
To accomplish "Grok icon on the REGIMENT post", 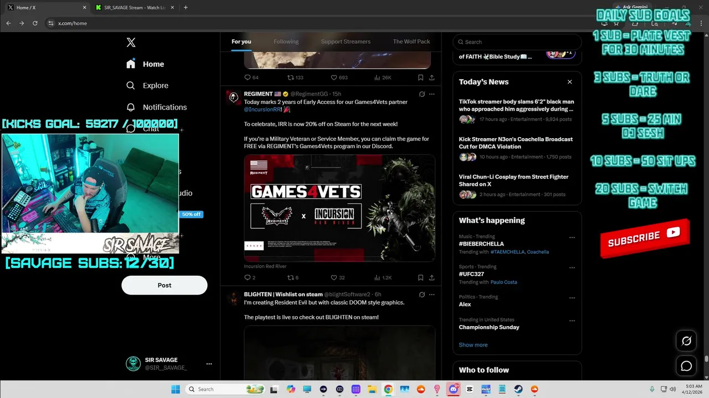I will (422, 94).
